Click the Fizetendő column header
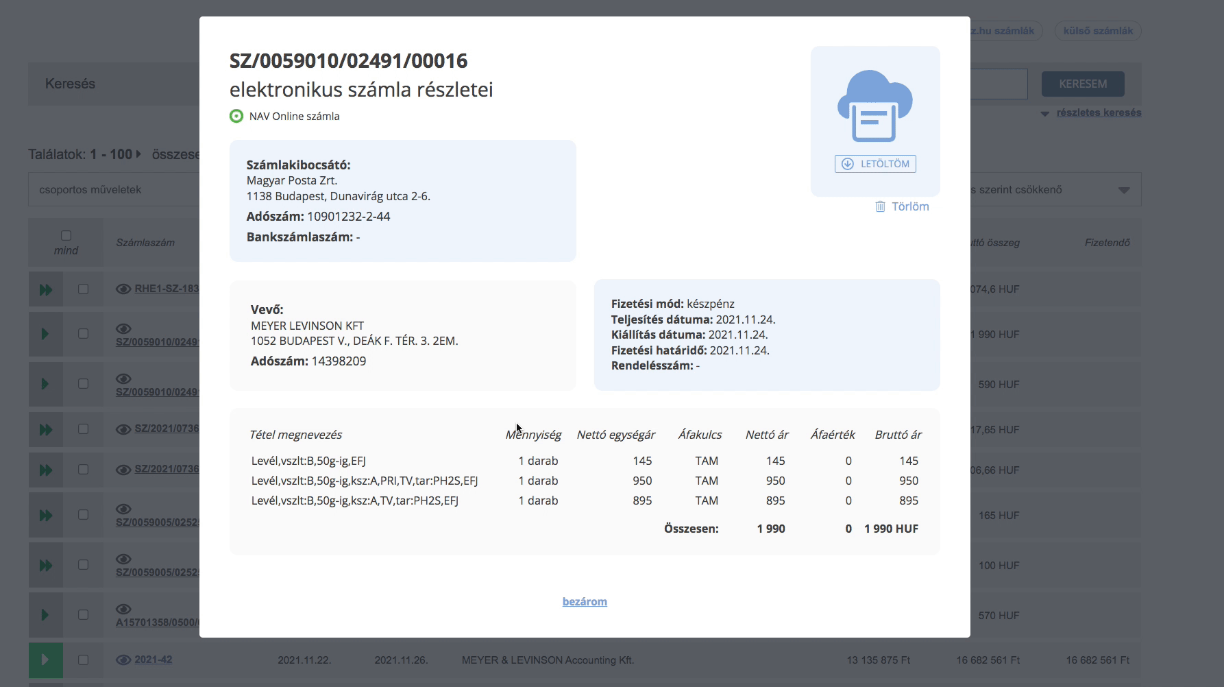The width and height of the screenshot is (1224, 687). pyautogui.click(x=1107, y=243)
